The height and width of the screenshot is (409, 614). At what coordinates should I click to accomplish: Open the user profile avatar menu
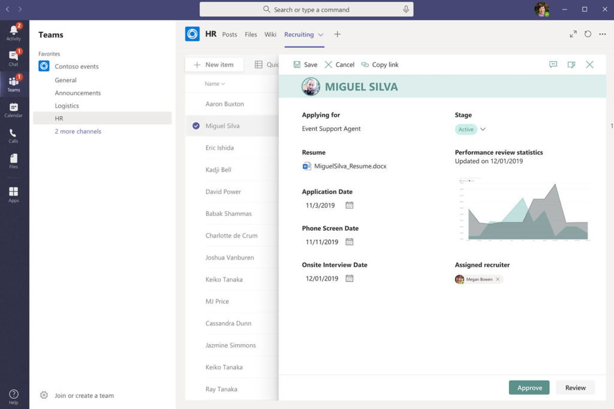click(542, 9)
